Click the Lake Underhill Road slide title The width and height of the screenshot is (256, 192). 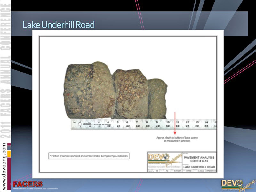click(x=59, y=25)
